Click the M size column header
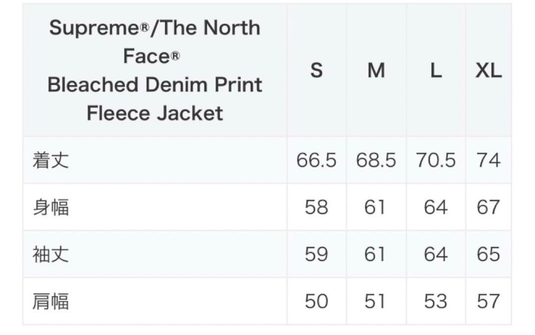This screenshot has height=335, width=535. (376, 70)
